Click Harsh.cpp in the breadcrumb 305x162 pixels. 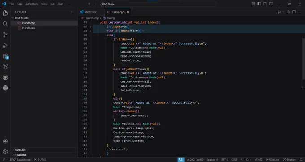(x=92, y=18)
